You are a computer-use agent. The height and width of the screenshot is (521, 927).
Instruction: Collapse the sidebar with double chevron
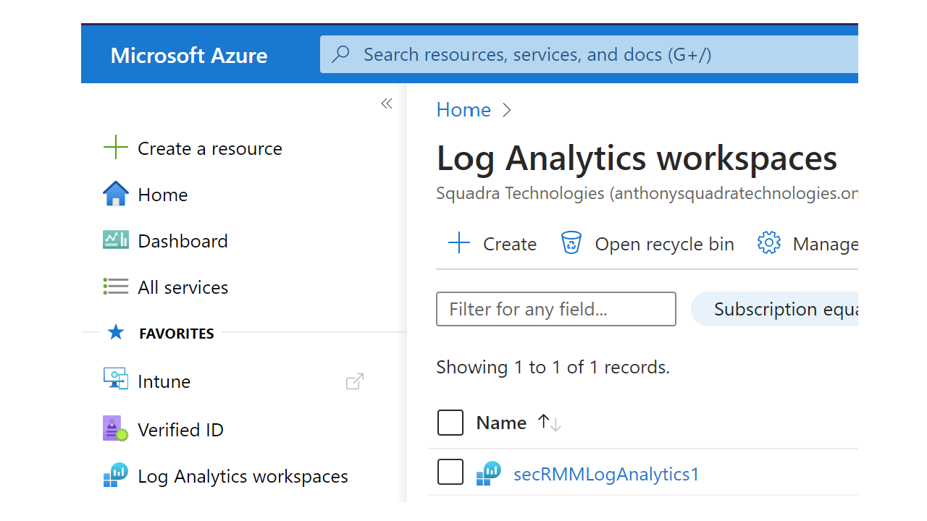click(387, 103)
